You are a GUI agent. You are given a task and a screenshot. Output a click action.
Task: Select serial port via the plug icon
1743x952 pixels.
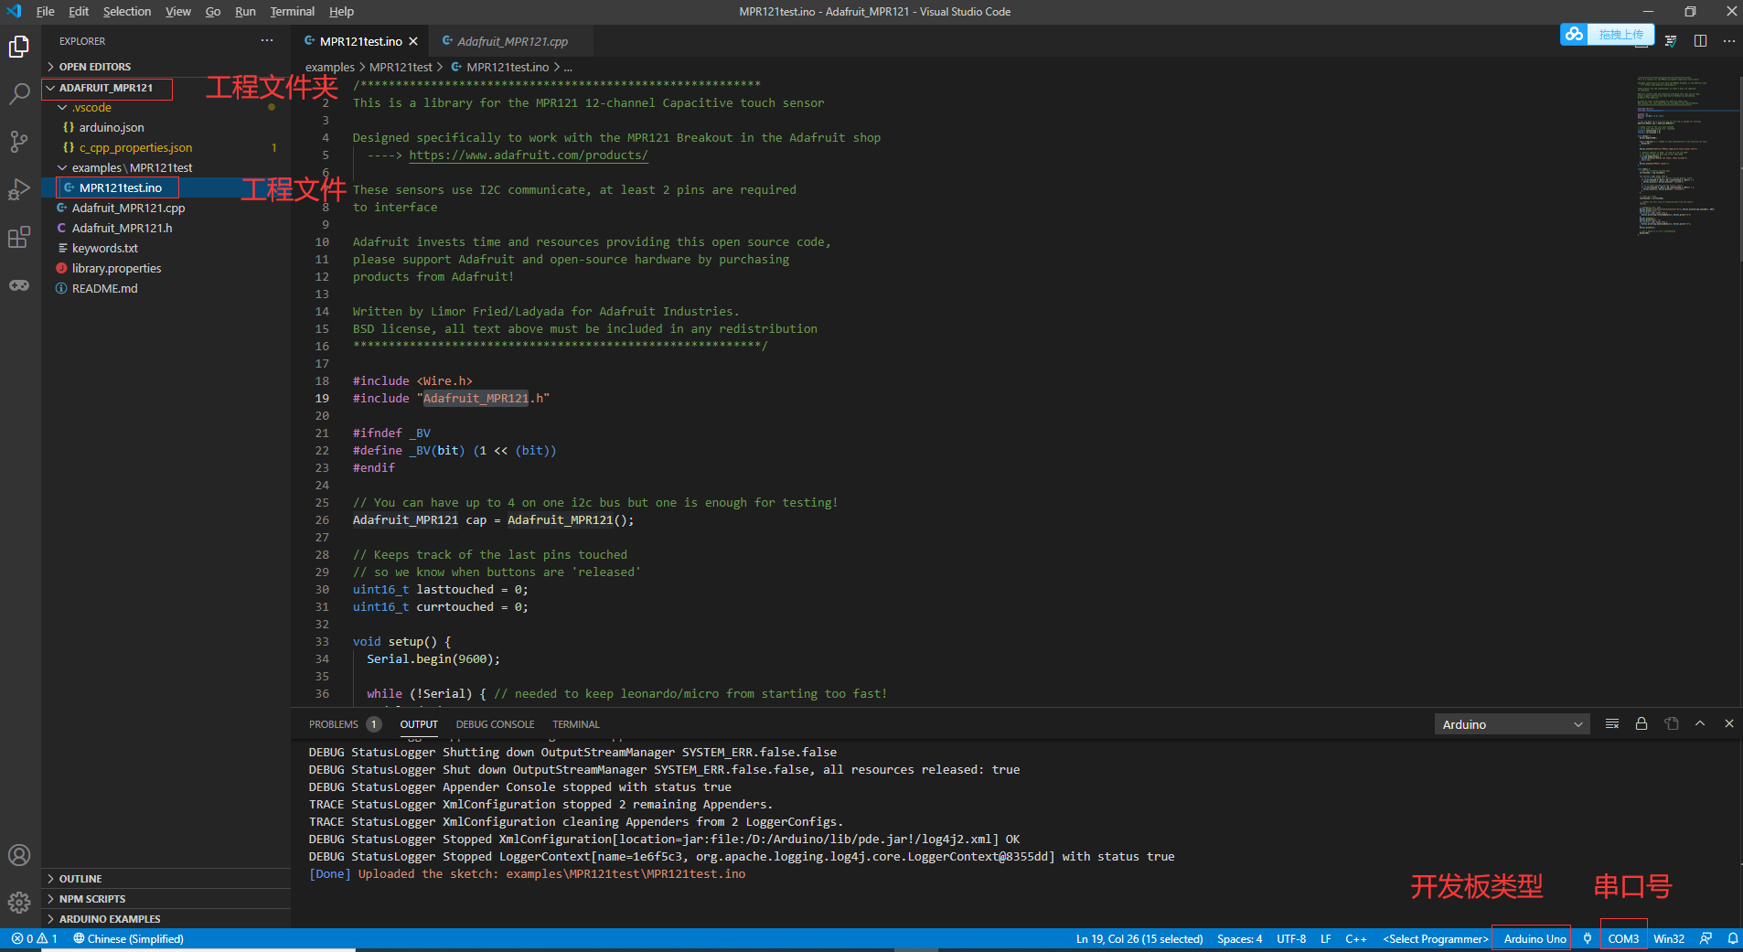1588,938
